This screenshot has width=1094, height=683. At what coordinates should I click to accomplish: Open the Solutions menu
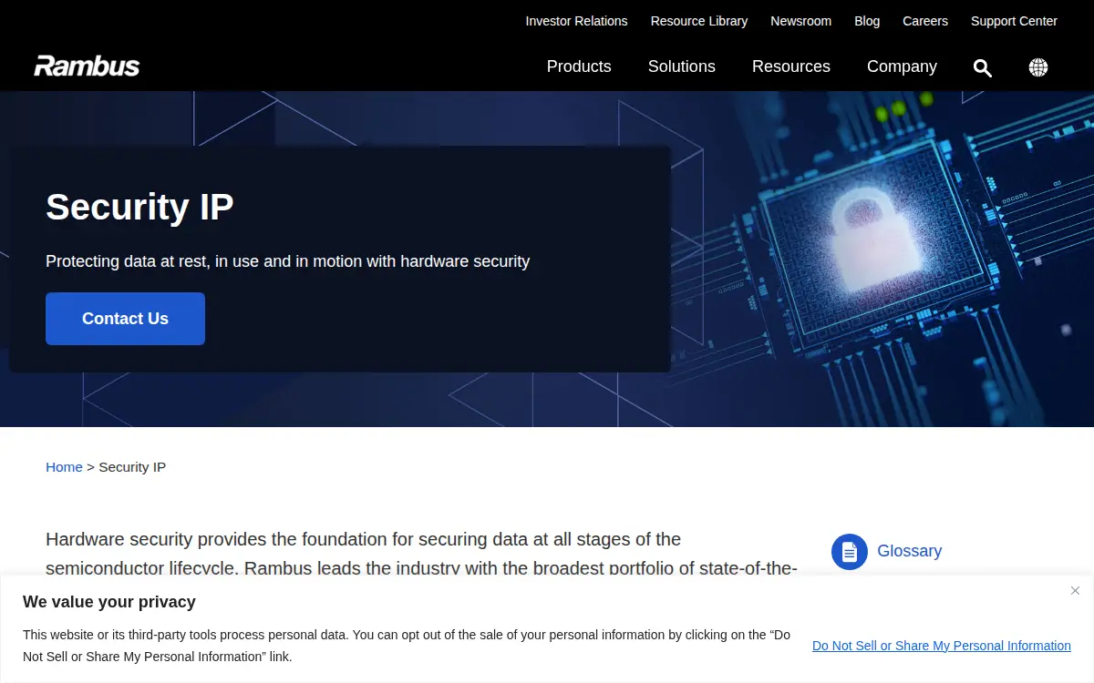[682, 66]
